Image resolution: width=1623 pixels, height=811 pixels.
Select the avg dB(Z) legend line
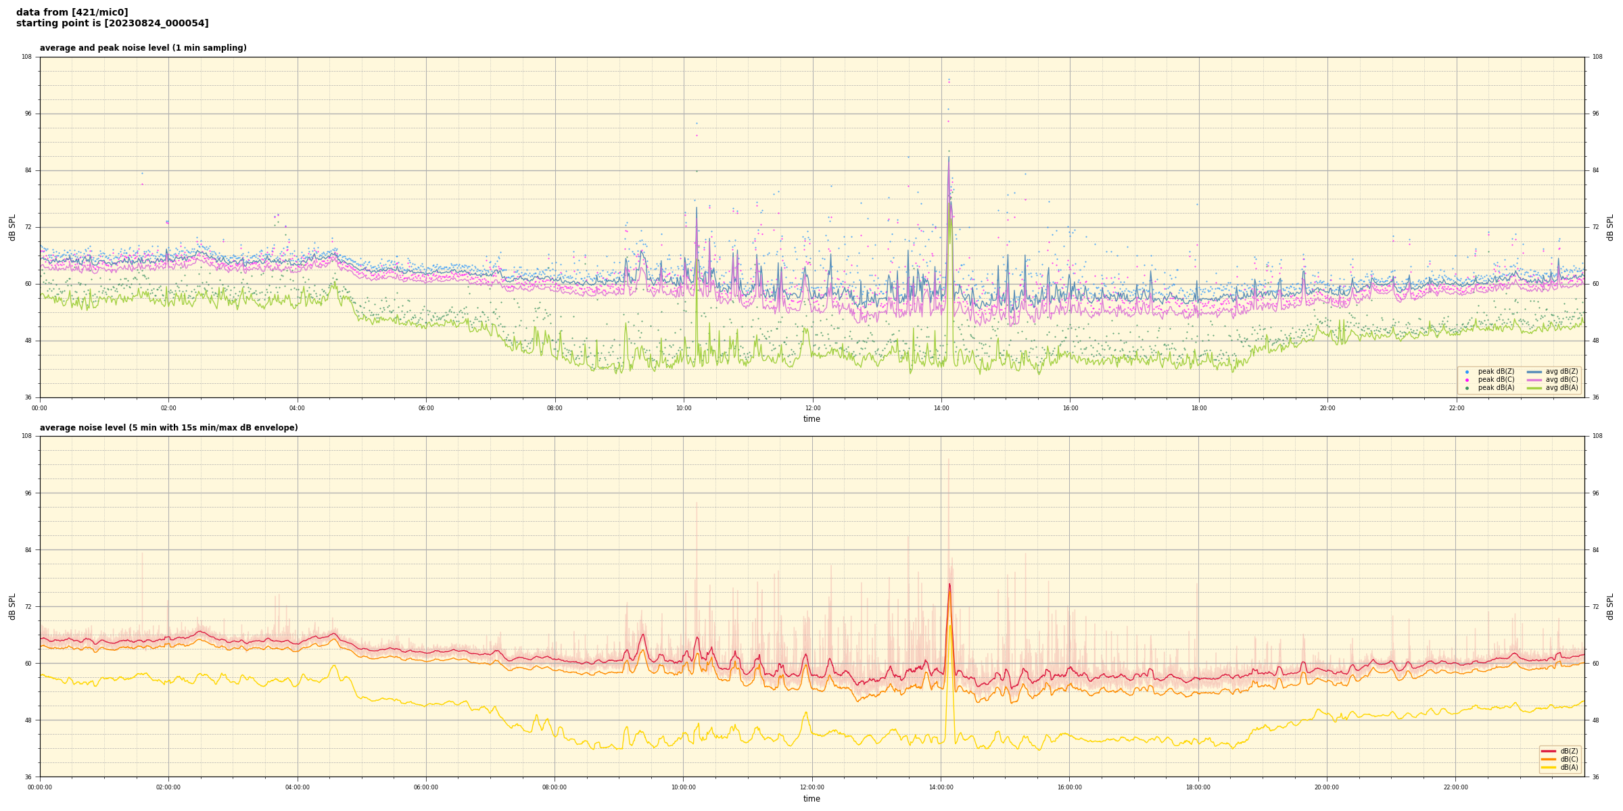(x=1534, y=372)
